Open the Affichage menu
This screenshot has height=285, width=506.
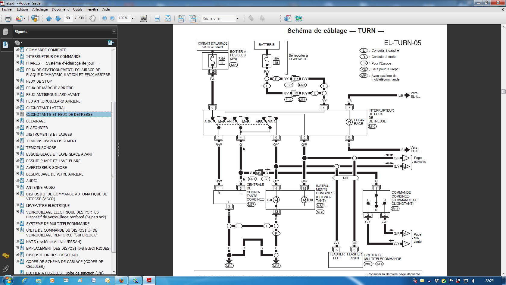point(40,9)
